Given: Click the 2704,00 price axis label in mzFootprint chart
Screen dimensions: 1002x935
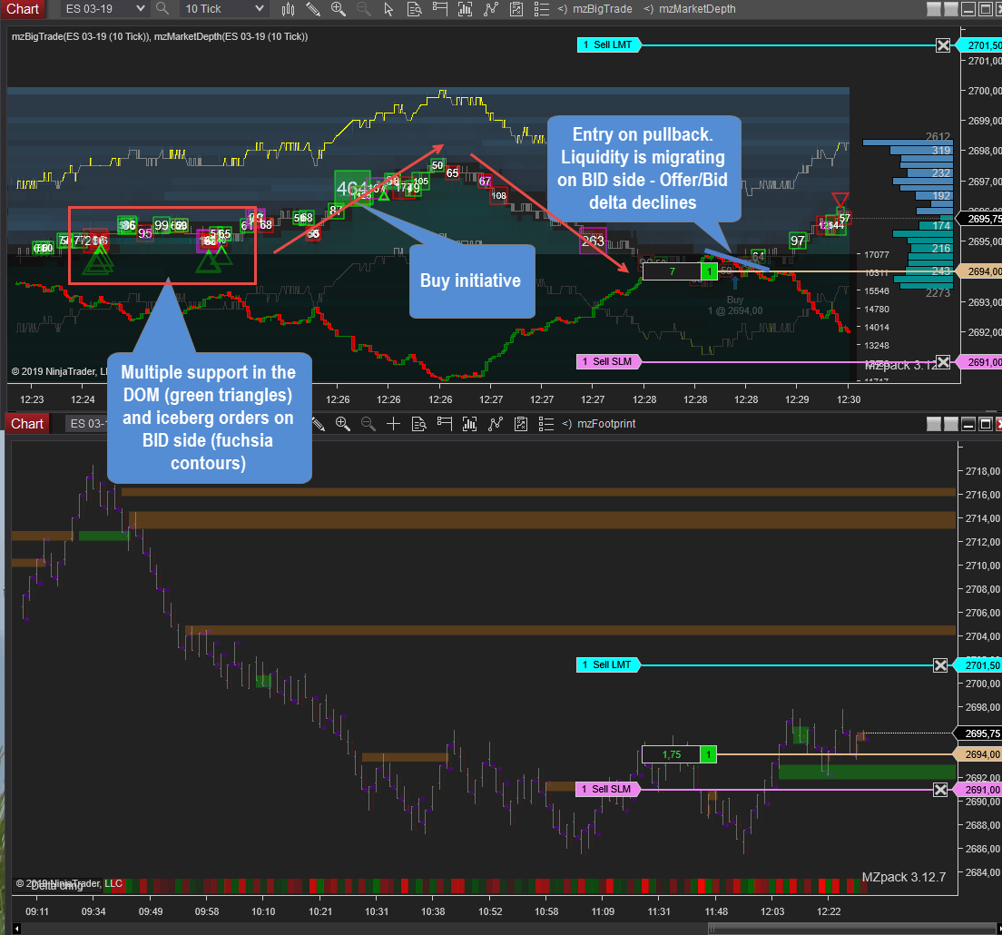Looking at the screenshot, I should 984,636.
